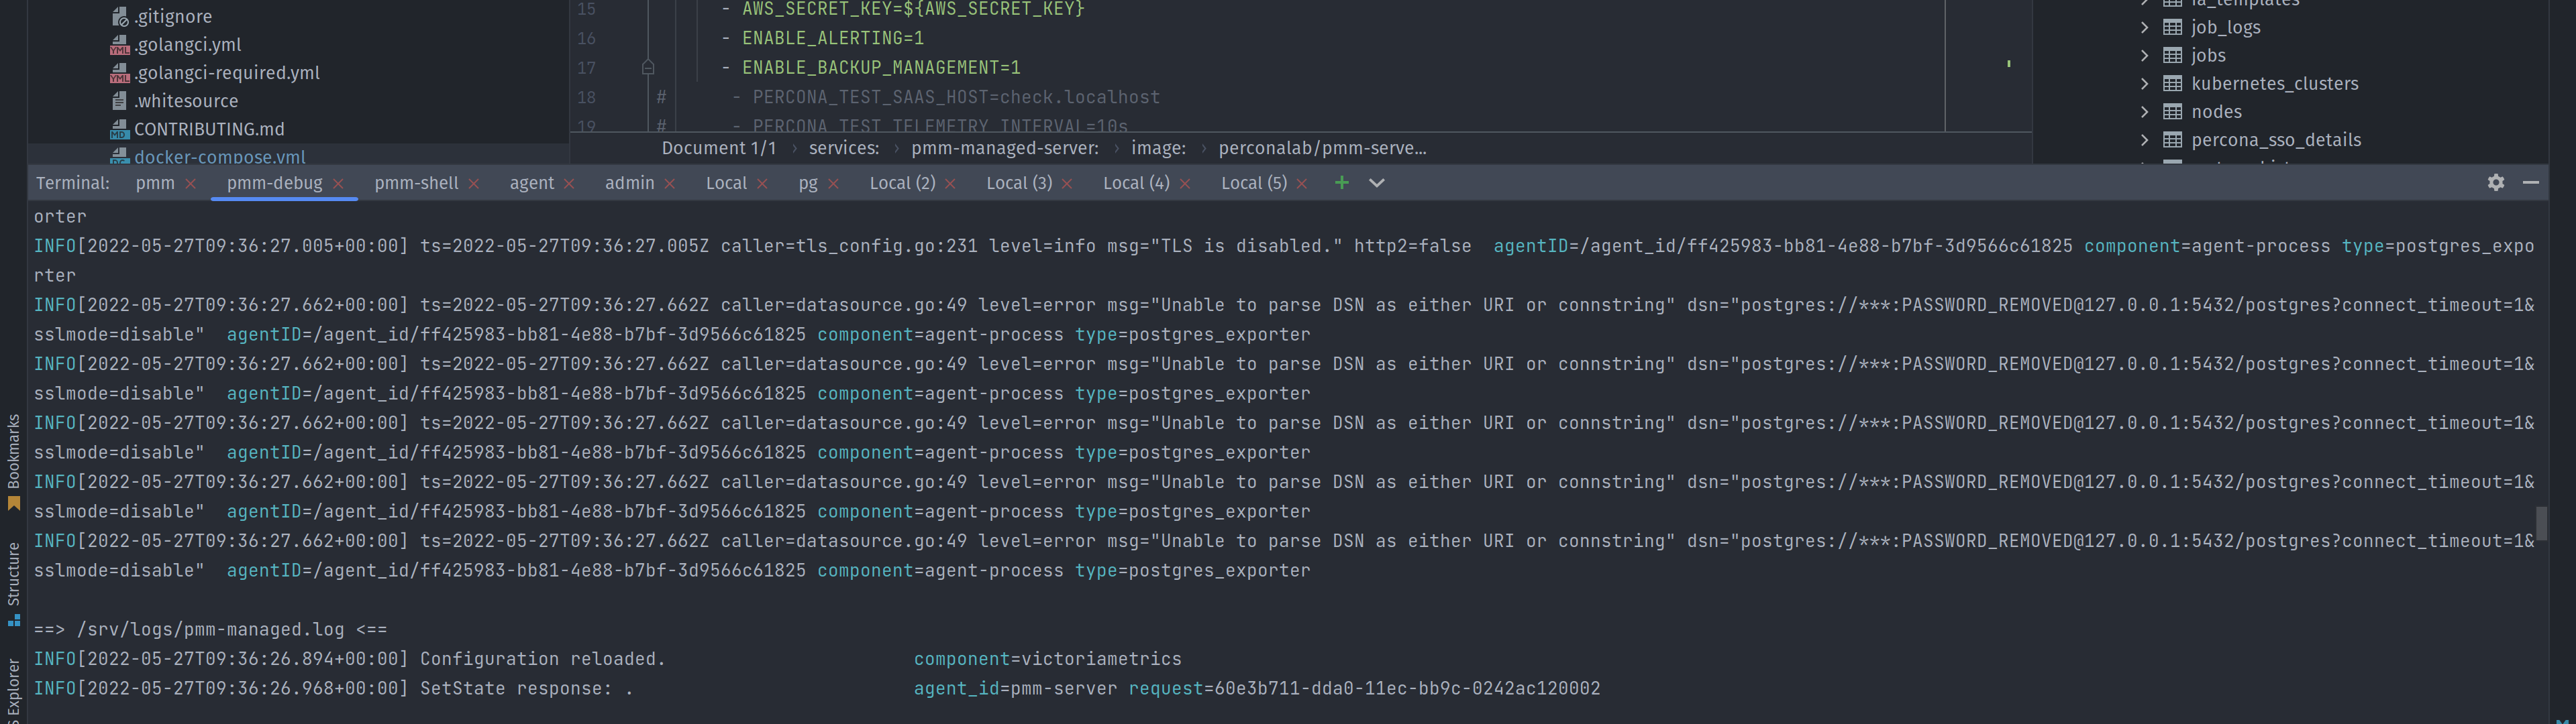Open terminal tabs dropdown chevron
This screenshot has width=2576, height=724.
point(1376,183)
